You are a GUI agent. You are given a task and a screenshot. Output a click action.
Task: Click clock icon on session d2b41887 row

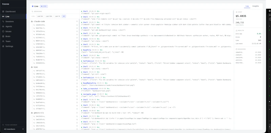pos(77,47)
